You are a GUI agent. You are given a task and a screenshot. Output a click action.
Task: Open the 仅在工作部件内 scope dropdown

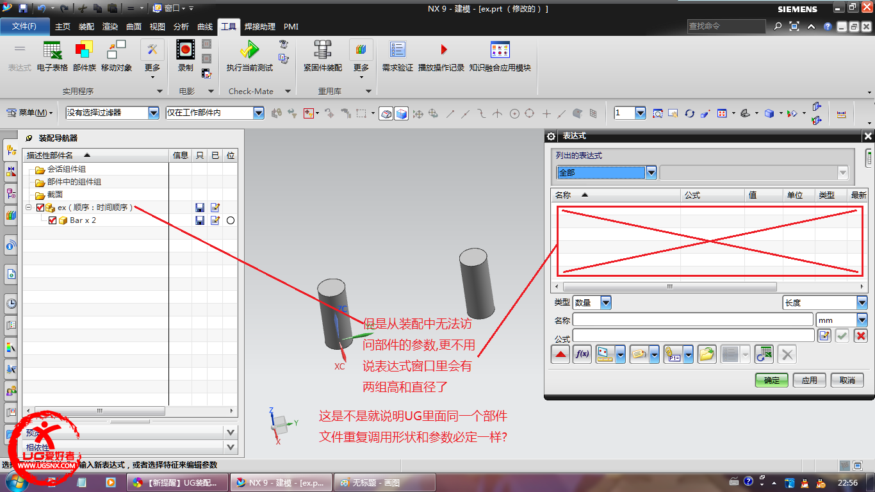pyautogui.click(x=259, y=113)
